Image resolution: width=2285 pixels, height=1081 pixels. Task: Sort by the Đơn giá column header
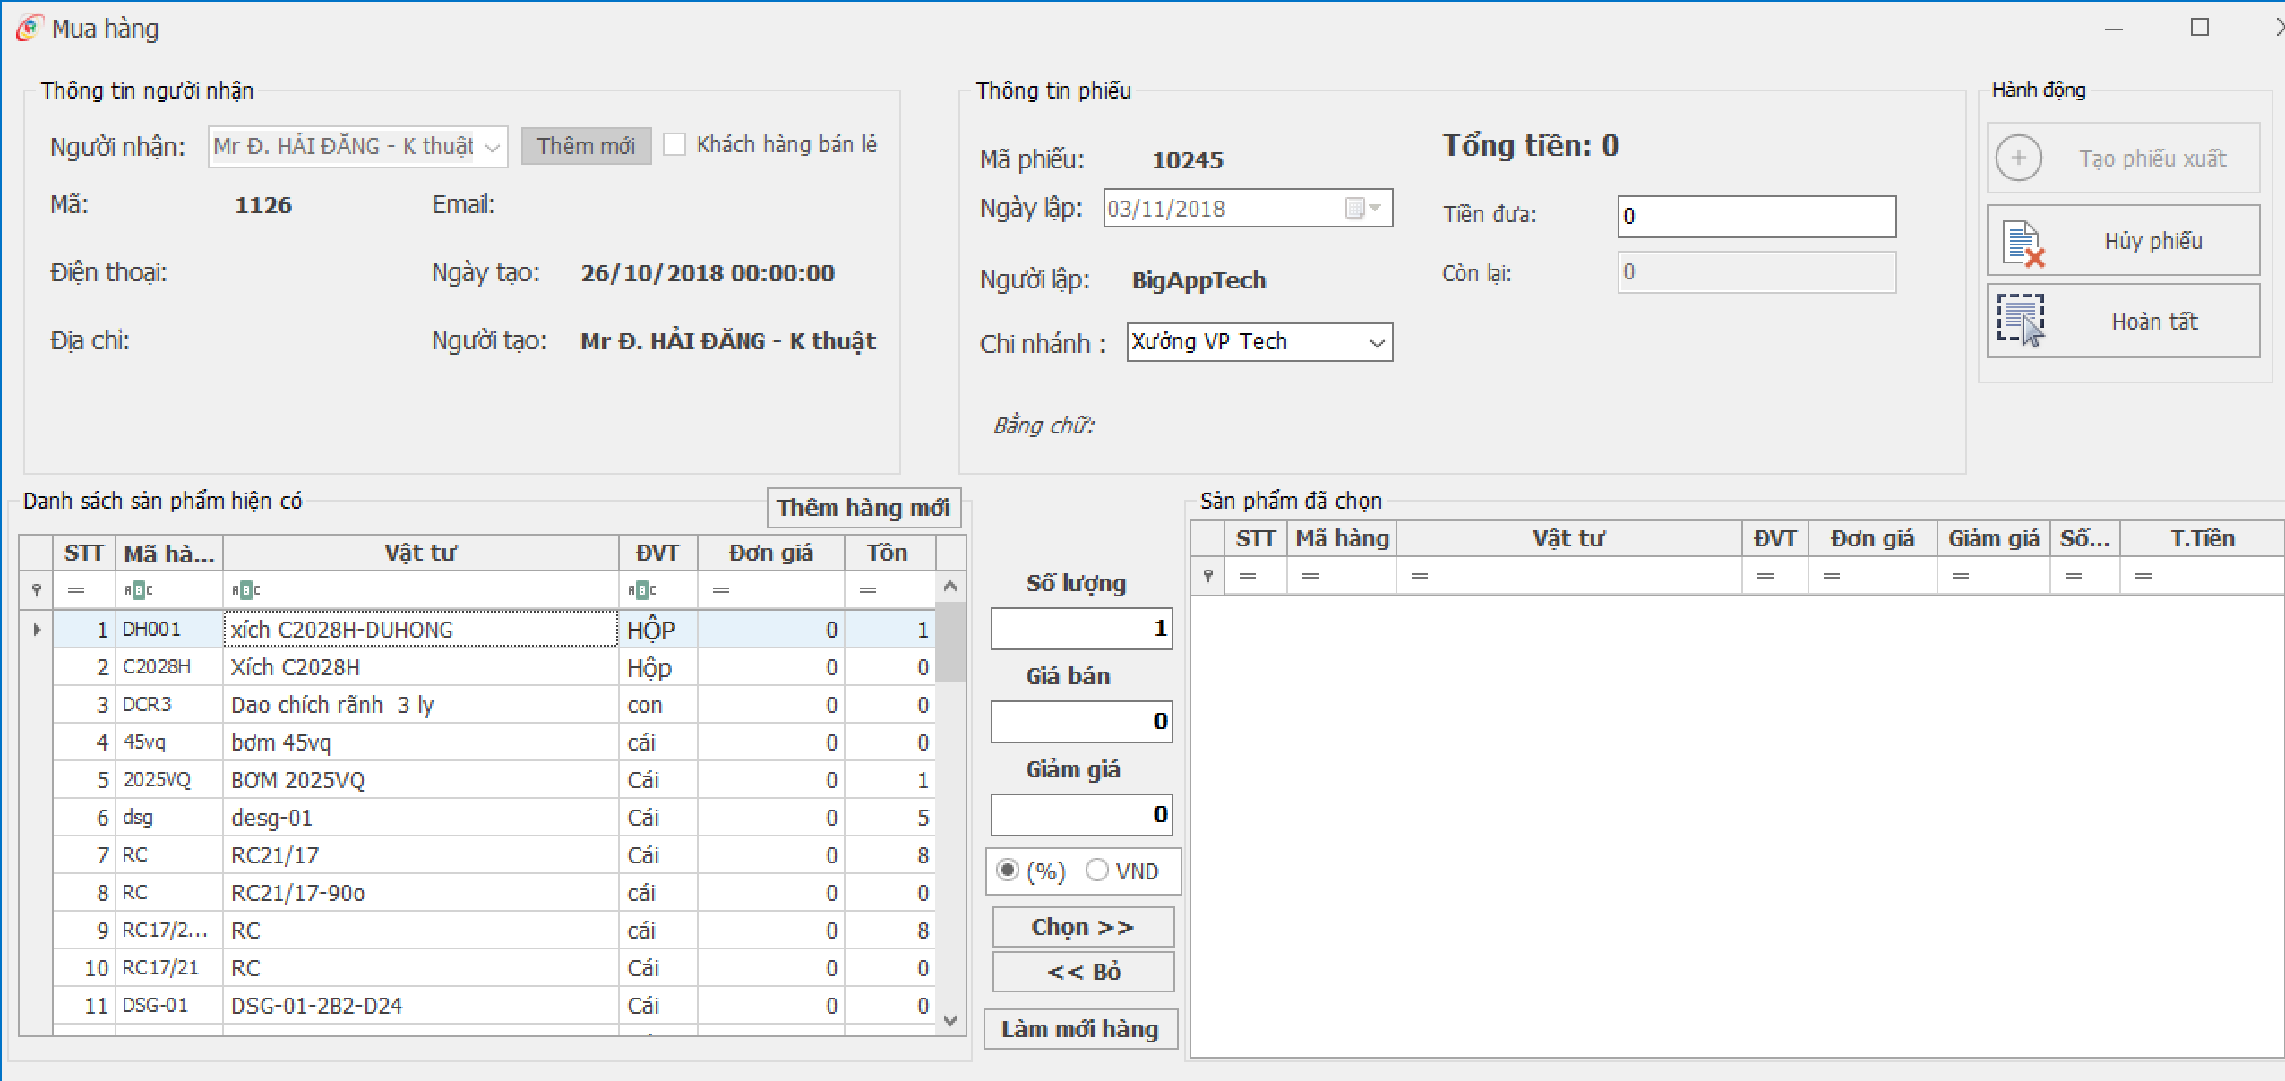[770, 553]
